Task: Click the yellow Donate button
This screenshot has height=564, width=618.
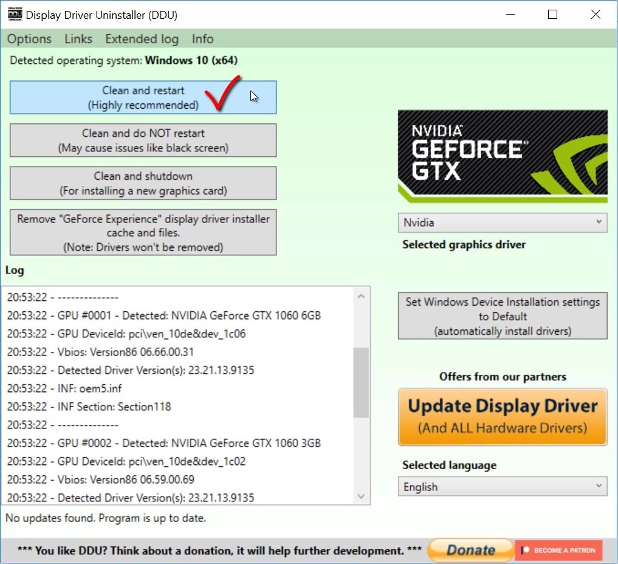Action: pos(470,550)
